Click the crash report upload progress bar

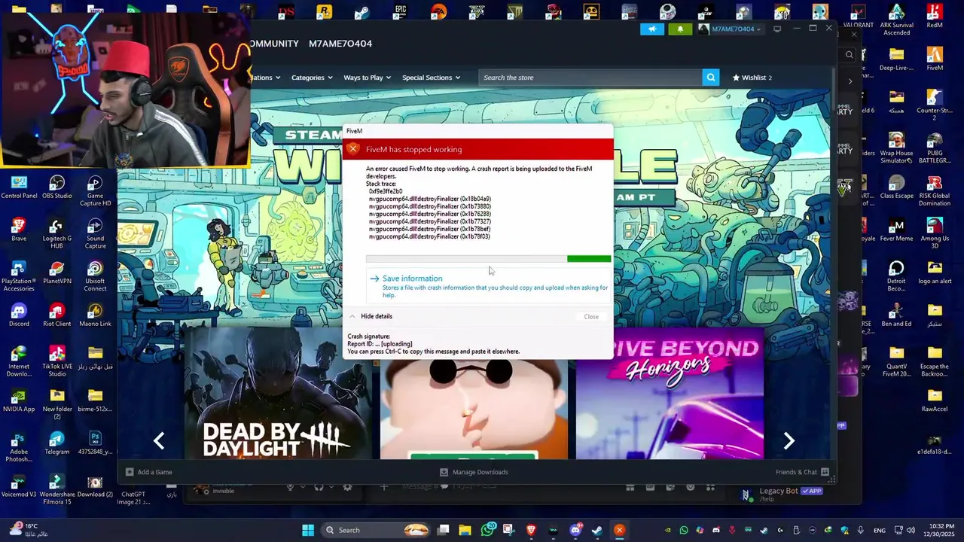pyautogui.click(x=488, y=259)
